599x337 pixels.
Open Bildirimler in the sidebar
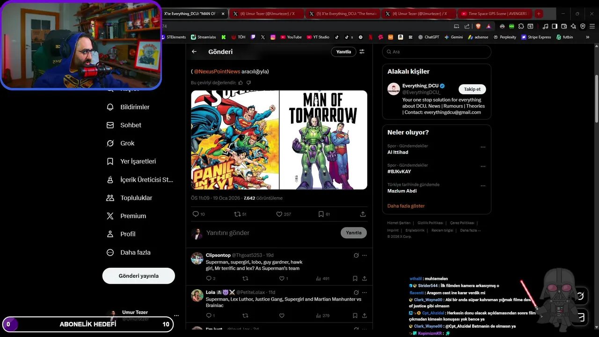[128, 107]
